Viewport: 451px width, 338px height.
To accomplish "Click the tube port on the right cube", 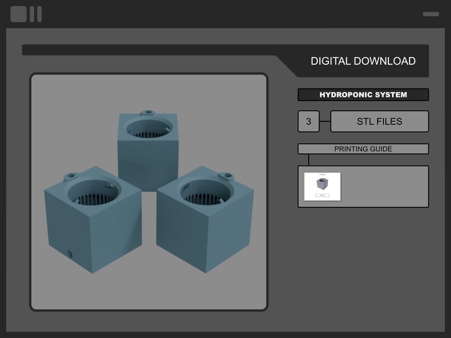I will coord(226,176).
